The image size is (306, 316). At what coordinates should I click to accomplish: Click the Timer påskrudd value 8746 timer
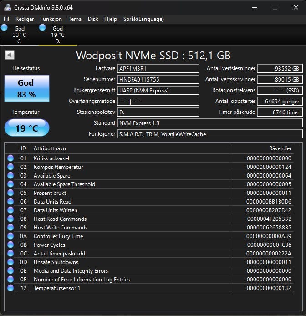click(280, 112)
